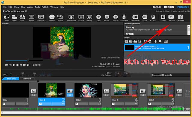Viewport: 192px width, 117px height.
Task: Click the preview progress slider
Action: 24,61
